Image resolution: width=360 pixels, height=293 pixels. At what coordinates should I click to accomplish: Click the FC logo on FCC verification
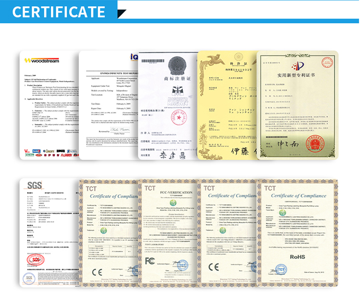(x=150, y=261)
